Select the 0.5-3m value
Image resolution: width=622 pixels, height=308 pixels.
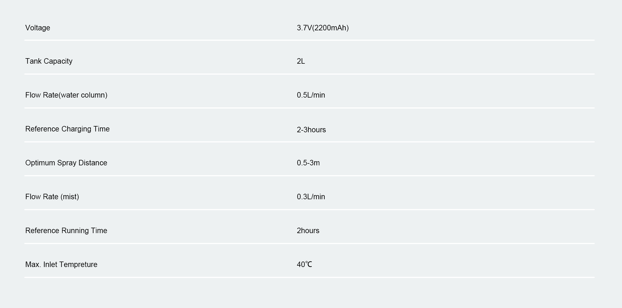point(308,163)
